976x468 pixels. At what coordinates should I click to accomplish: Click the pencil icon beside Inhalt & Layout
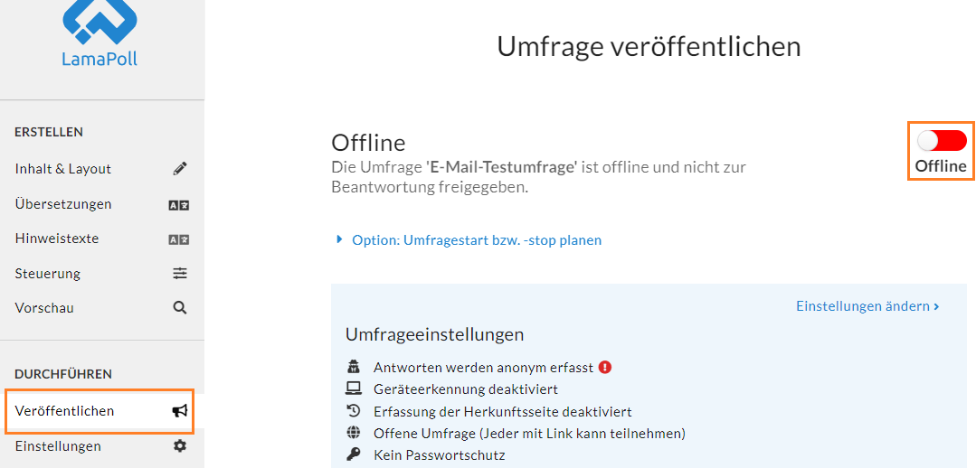click(180, 168)
